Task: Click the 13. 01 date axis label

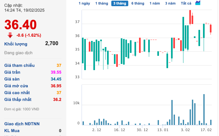Action: pyautogui.click(x=163, y=130)
